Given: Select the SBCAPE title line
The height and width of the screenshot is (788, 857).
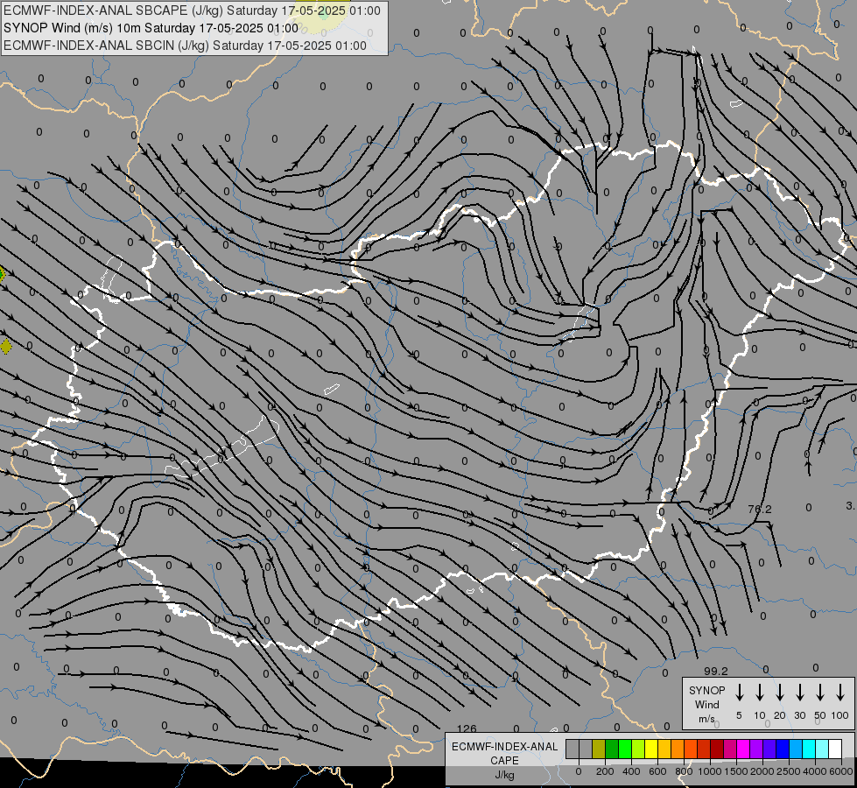Looking at the screenshot, I should tap(192, 11).
